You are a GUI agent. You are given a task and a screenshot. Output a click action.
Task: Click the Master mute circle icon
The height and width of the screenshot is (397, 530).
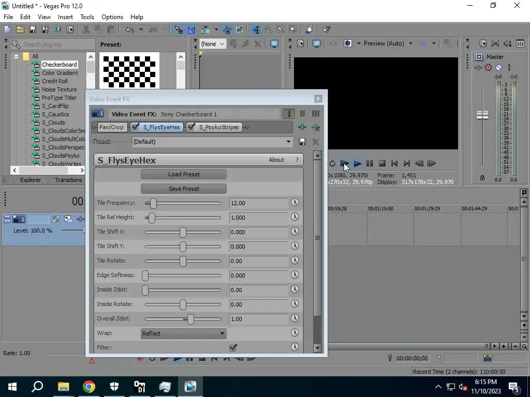tap(498, 68)
